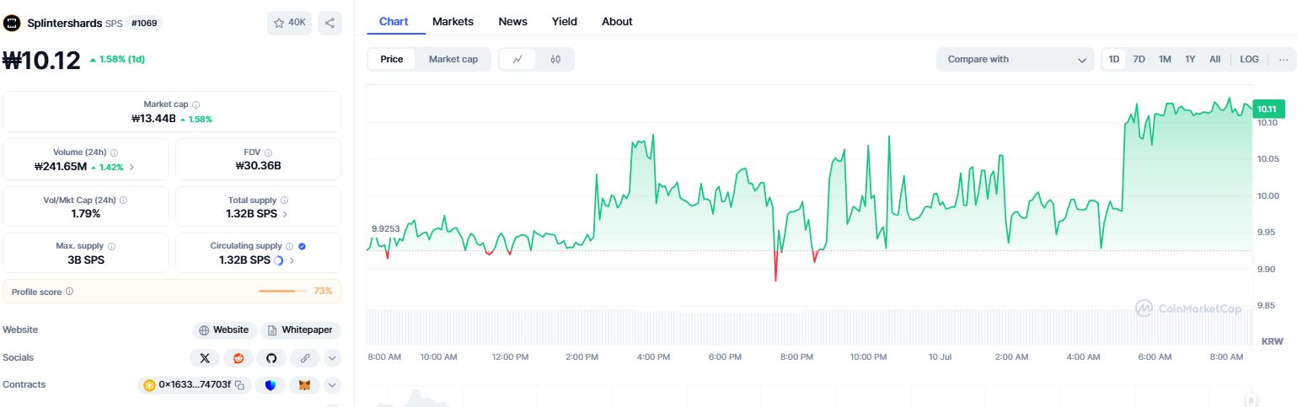Viewport: 1297px width, 407px height.
Task: Click the 3B SPS max supply value
Action: [86, 260]
